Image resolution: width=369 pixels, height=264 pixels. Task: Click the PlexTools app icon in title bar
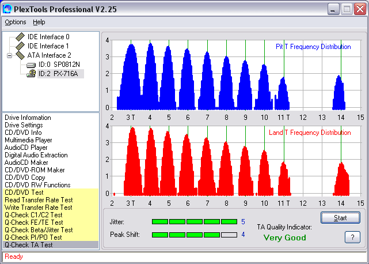[7, 9]
